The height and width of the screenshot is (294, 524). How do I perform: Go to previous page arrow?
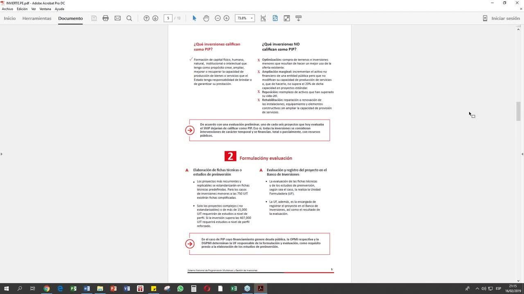146,18
